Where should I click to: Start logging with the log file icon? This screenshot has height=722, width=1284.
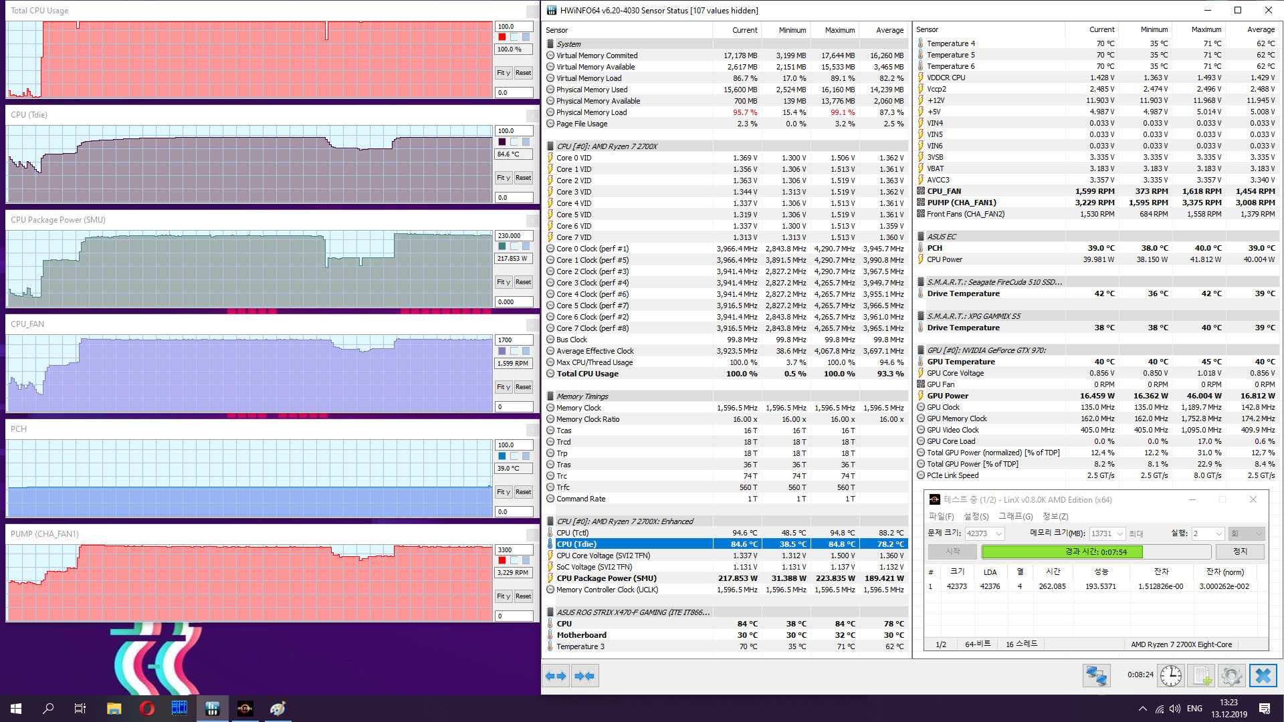[x=1202, y=676]
